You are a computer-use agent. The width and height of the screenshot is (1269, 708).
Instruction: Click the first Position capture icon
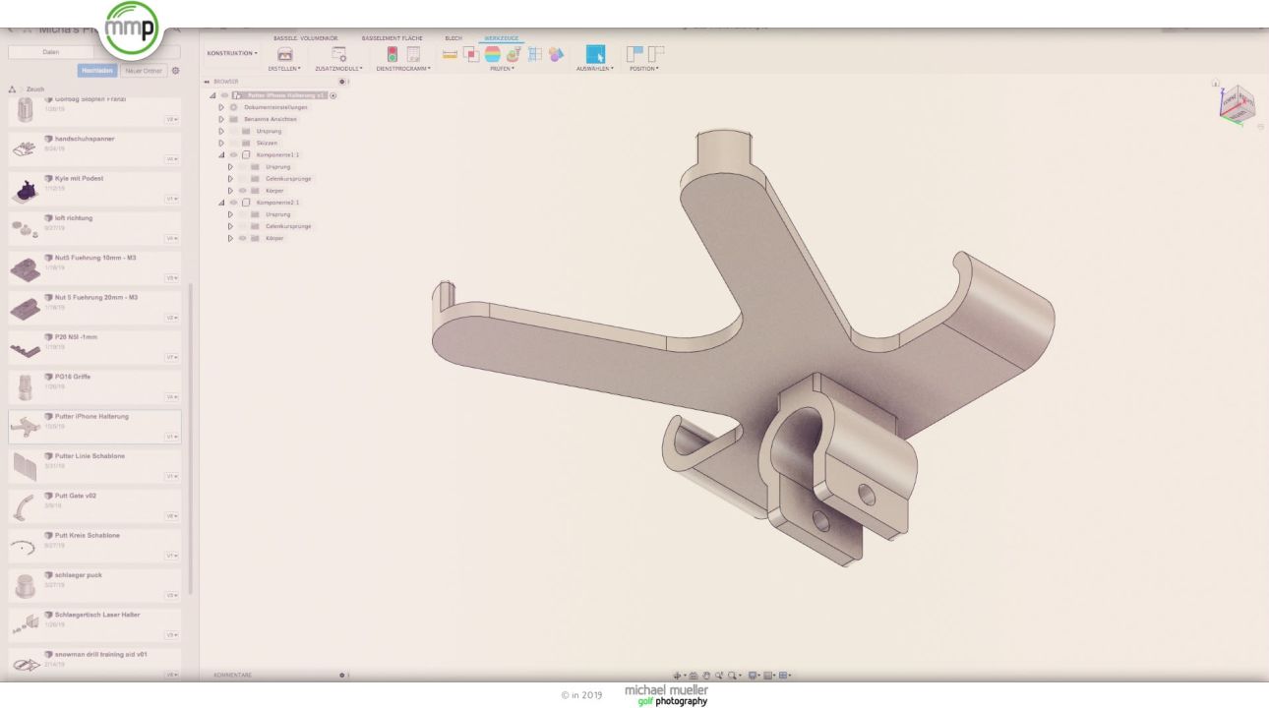(x=634, y=53)
